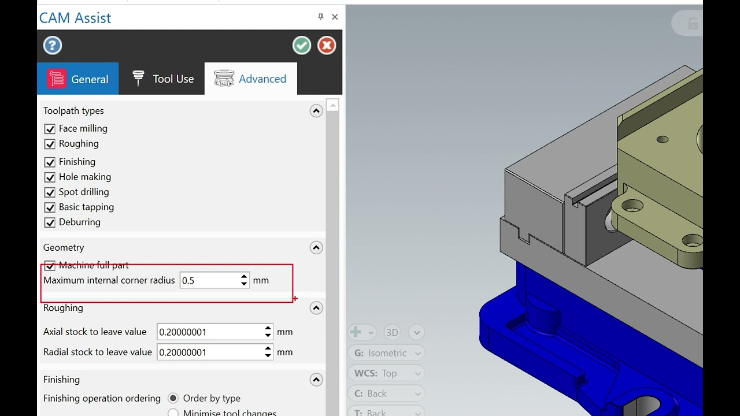Uncheck the Finishing toolpath checkbox

tap(50, 162)
